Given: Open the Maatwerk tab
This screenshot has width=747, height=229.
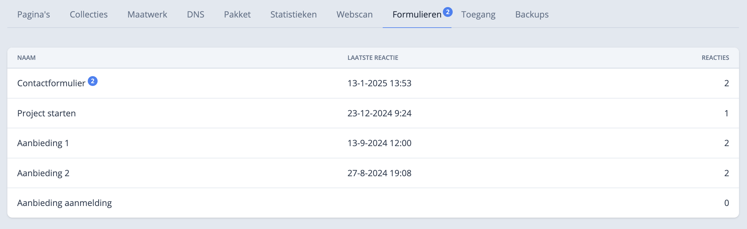Looking at the screenshot, I should (x=147, y=14).
